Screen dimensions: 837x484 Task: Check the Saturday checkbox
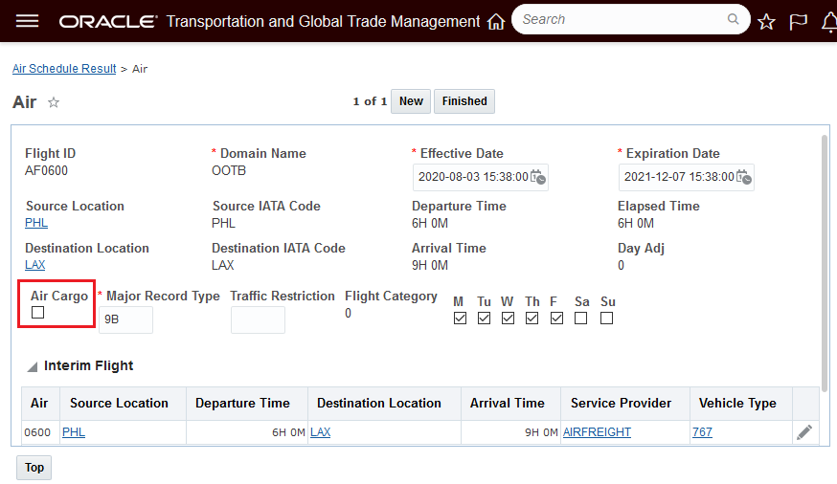pyautogui.click(x=581, y=319)
